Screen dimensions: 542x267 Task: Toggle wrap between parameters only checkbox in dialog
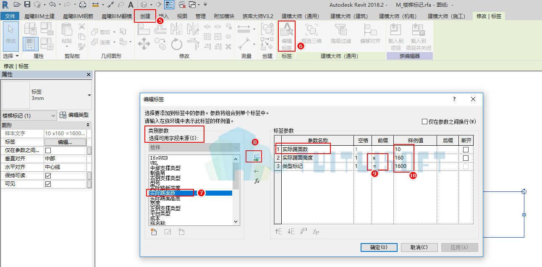click(x=425, y=122)
